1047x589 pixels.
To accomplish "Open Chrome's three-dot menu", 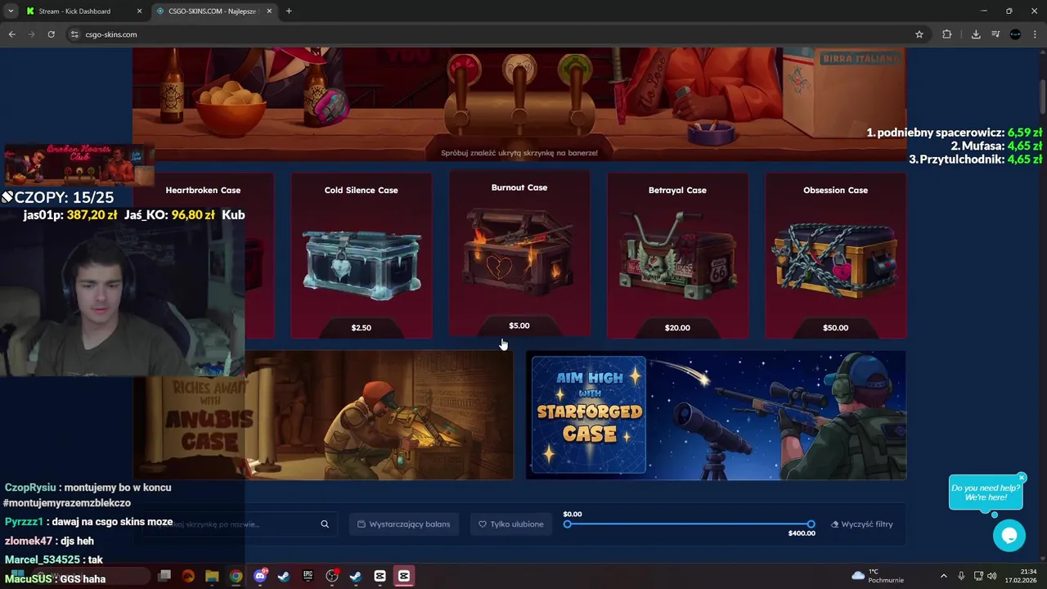I will (1035, 34).
